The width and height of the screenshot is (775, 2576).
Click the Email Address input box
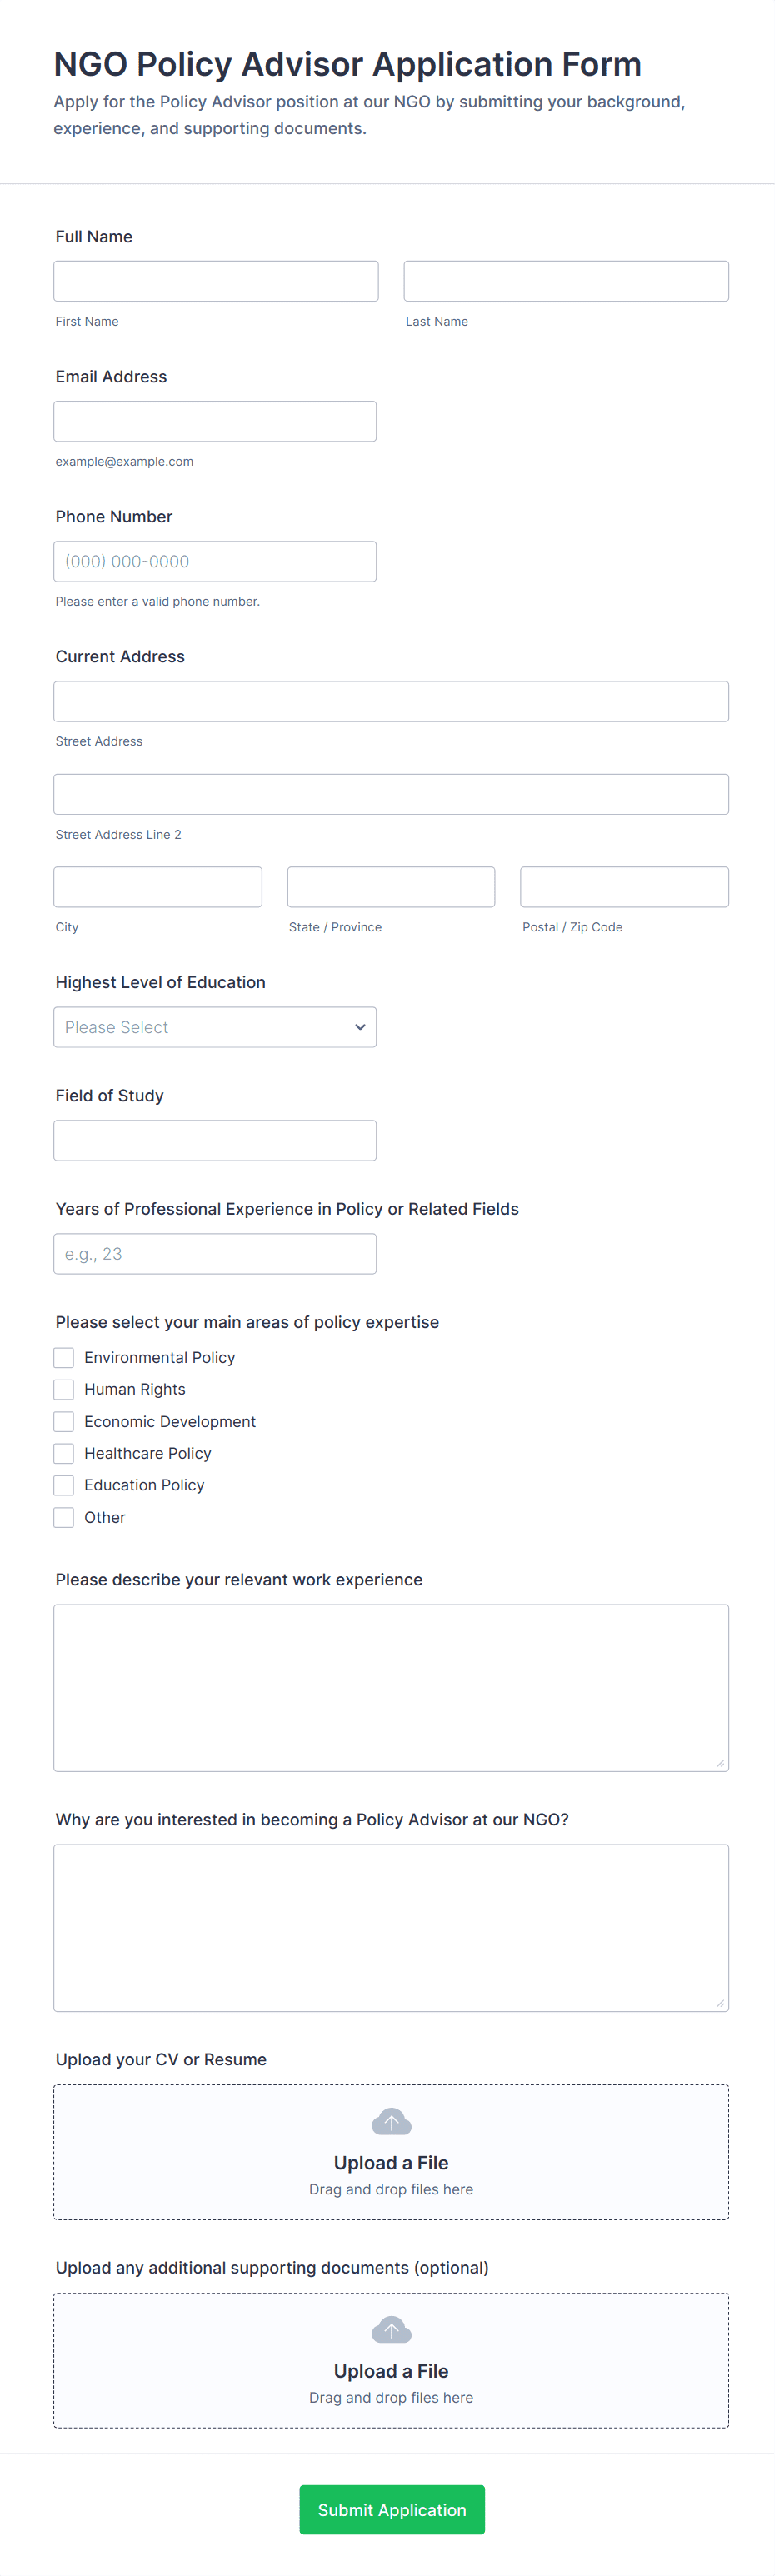[x=214, y=420]
